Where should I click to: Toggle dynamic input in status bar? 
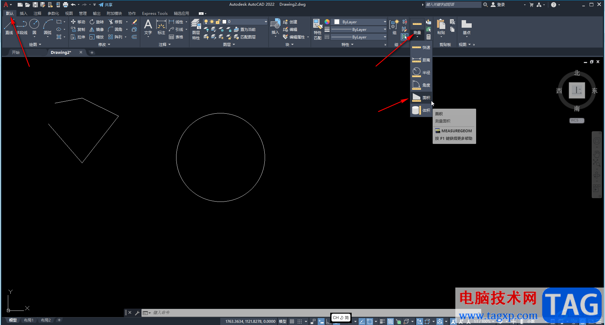[x=321, y=321]
